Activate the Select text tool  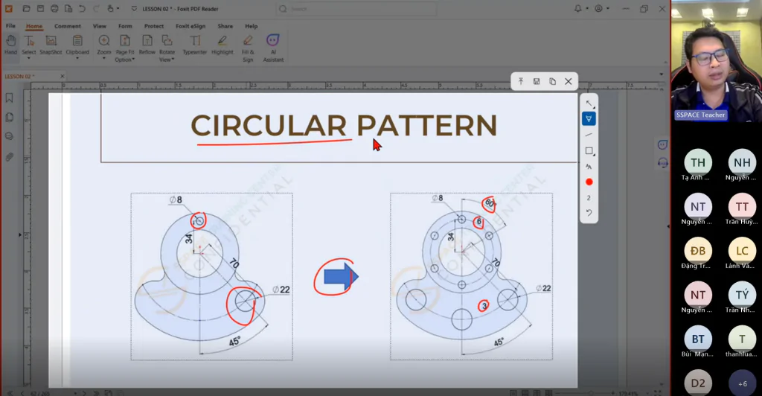pyautogui.click(x=29, y=45)
